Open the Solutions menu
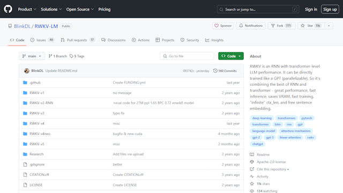 pyautogui.click(x=51, y=9)
